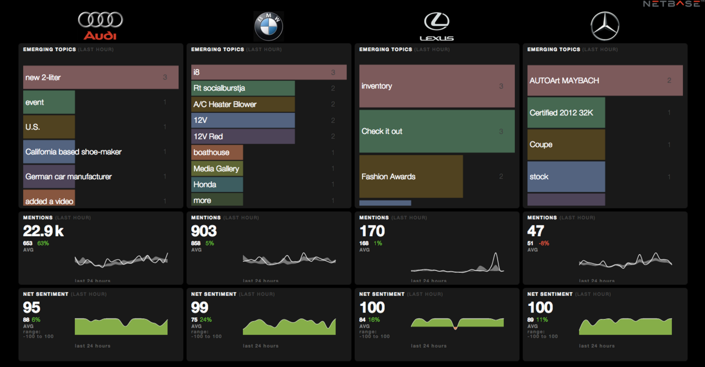Image resolution: width=705 pixels, height=367 pixels.
Task: Click the Lexus logo
Action: tap(437, 27)
